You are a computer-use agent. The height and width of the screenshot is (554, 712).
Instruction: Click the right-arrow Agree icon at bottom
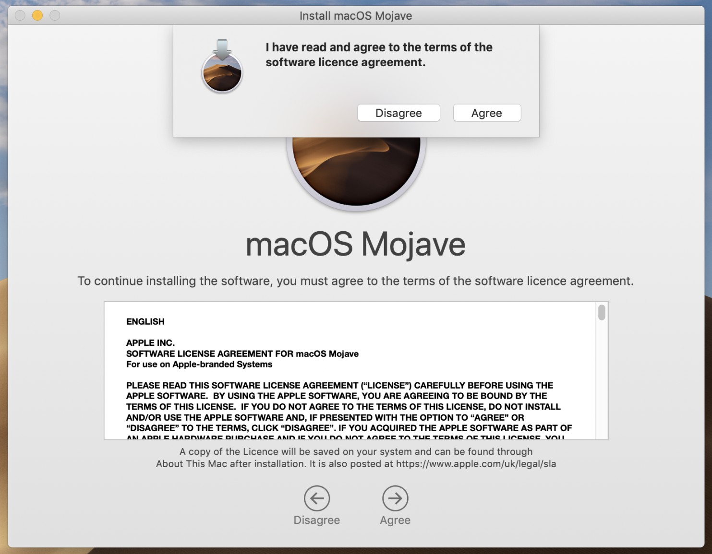[x=395, y=498]
